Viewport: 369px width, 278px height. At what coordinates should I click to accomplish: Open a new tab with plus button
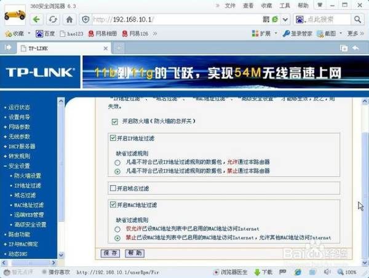coord(119,49)
